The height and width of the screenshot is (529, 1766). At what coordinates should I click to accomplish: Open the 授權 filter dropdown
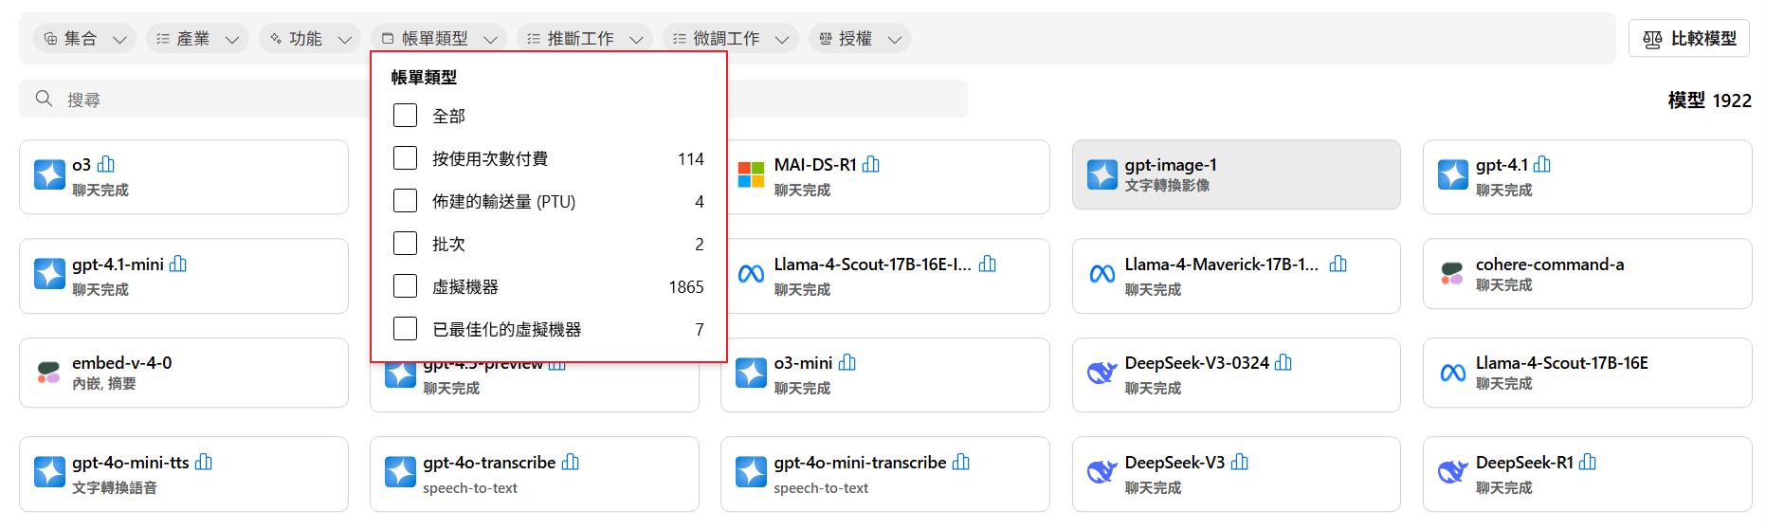(x=859, y=39)
